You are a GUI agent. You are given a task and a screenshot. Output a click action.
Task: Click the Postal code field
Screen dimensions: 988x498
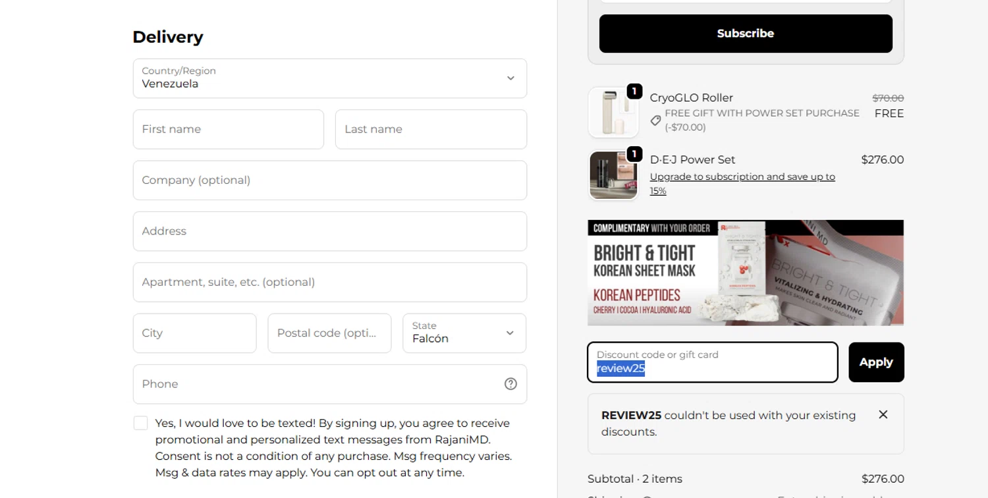(329, 333)
